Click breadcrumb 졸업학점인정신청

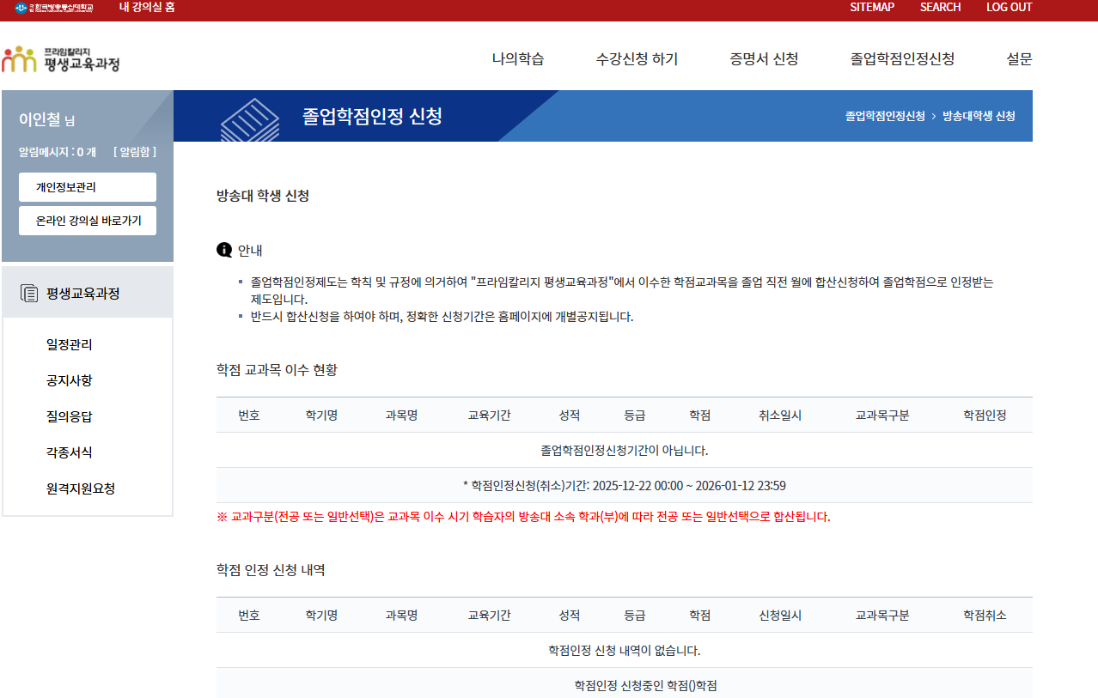coord(885,116)
